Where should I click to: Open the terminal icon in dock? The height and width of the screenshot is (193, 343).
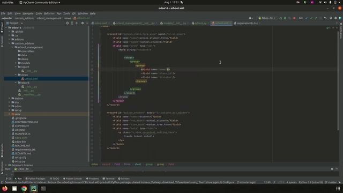tap(43, 188)
